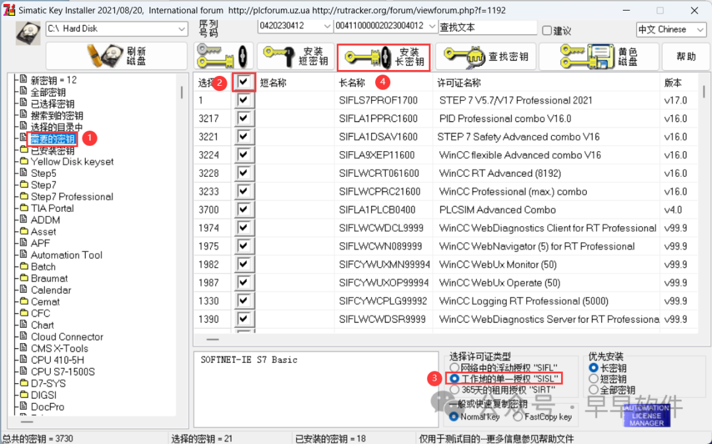
Task: Select the FastCopy key radio option
Action: click(x=518, y=416)
